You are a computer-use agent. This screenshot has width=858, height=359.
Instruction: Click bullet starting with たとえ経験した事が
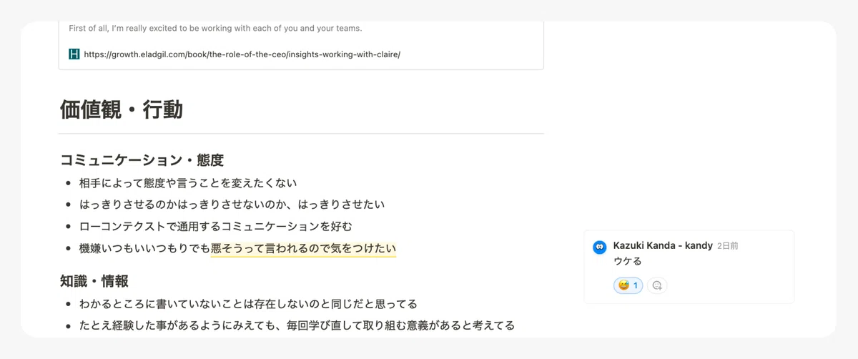pos(297,325)
